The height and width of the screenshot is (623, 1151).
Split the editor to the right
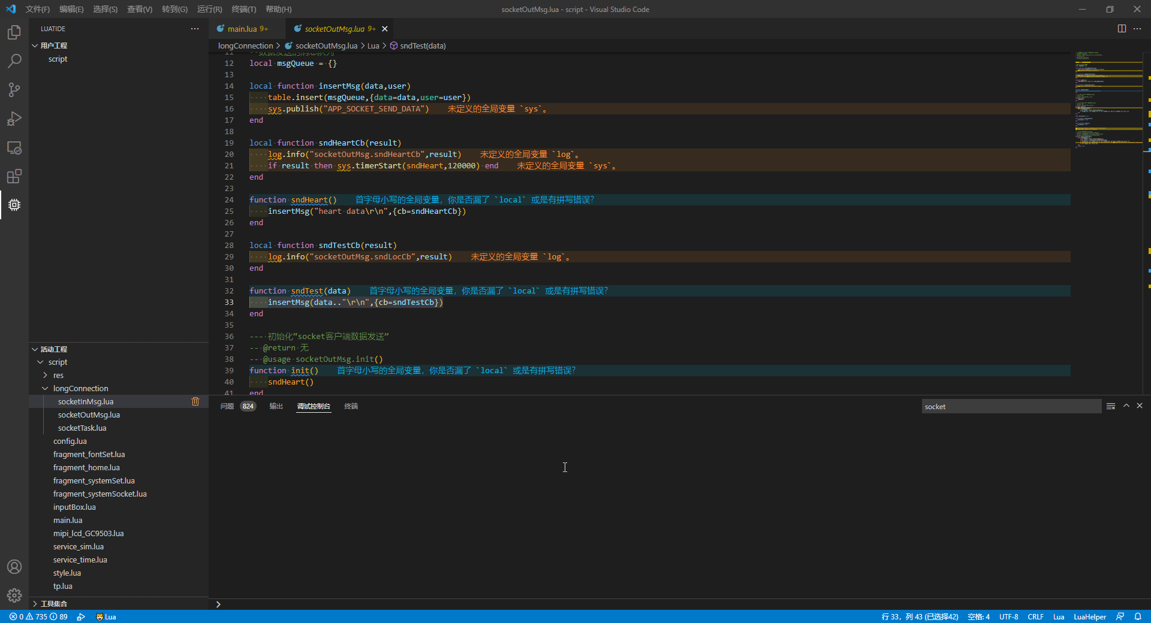tap(1122, 29)
